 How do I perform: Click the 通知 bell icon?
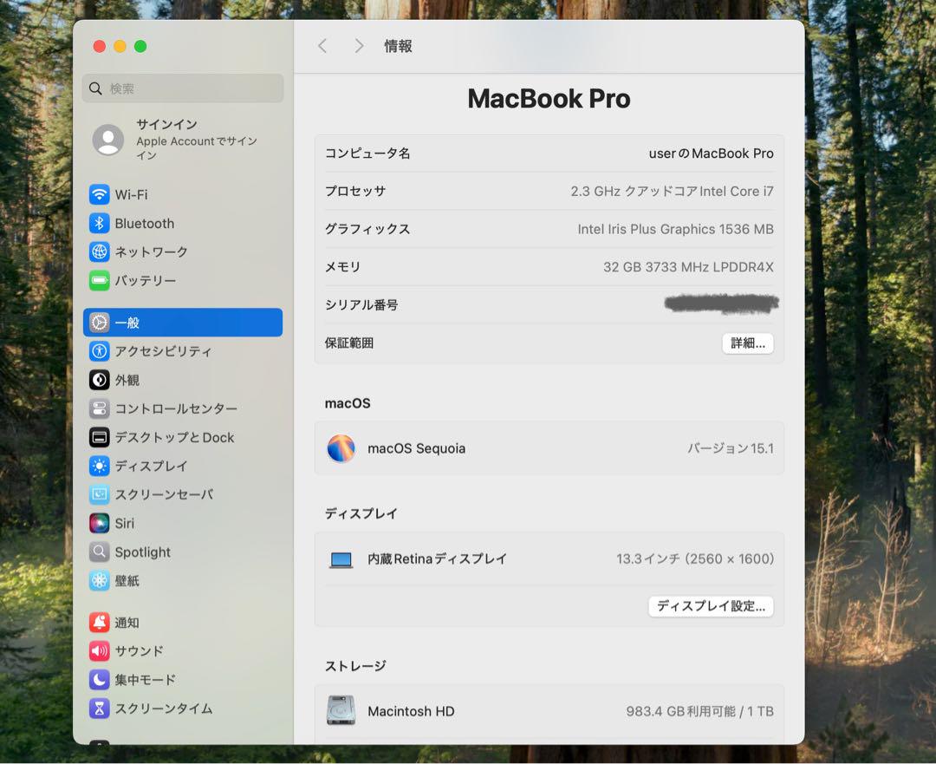(99, 623)
